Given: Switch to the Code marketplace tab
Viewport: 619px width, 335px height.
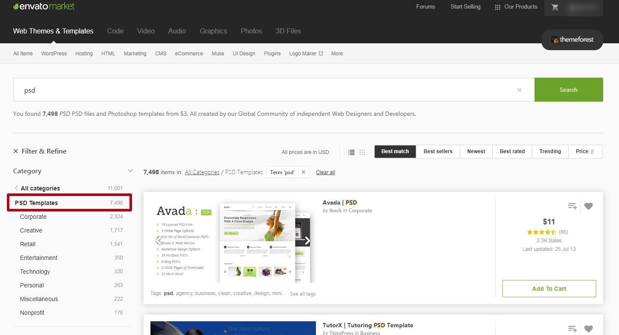Looking at the screenshot, I should coord(115,31).
